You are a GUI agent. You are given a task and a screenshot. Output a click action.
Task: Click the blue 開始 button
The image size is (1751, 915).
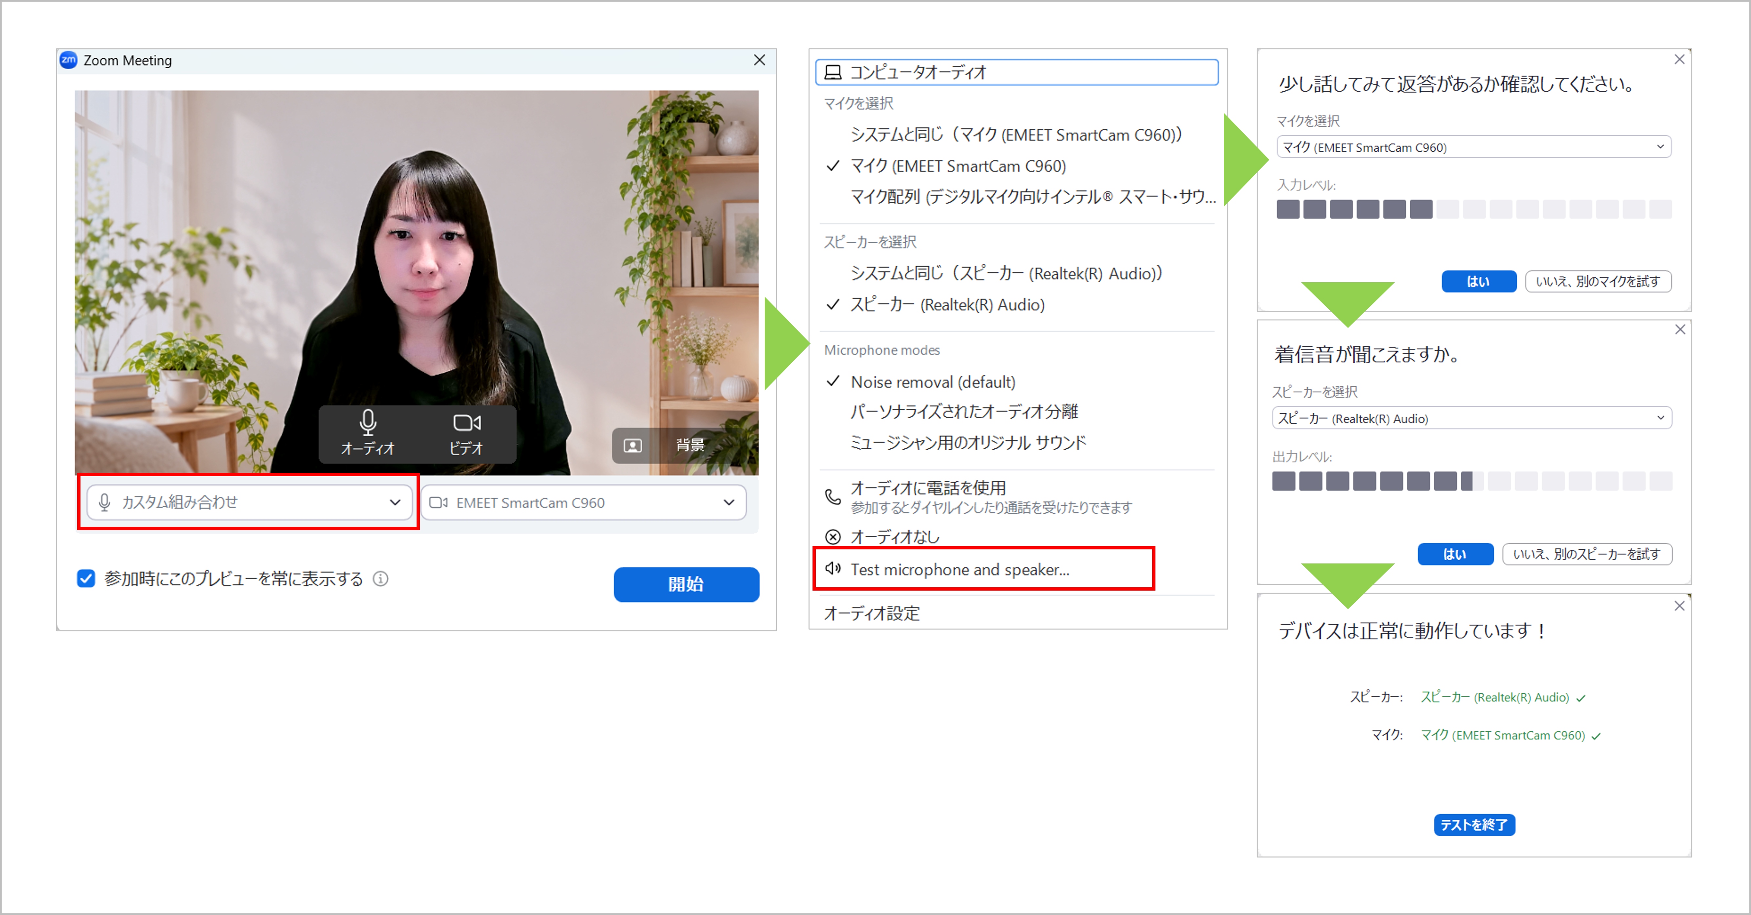tap(686, 584)
